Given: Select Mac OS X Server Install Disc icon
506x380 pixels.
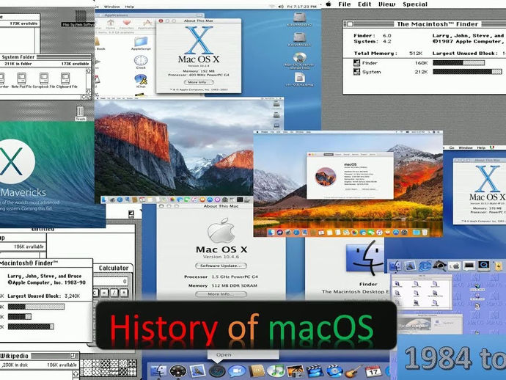Looking at the screenshot, I should coord(300,61).
